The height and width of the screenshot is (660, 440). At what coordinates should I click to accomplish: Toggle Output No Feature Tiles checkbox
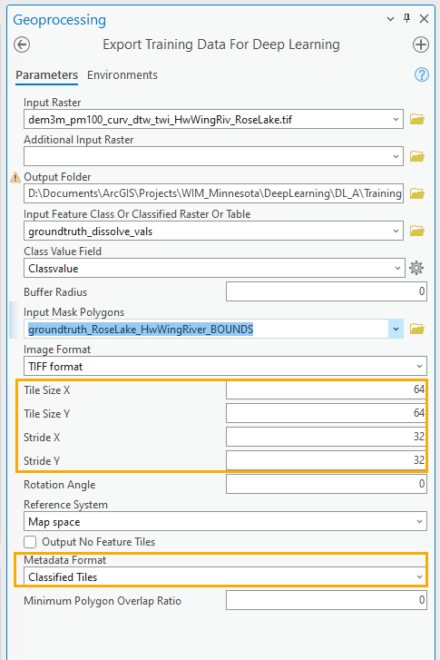30,542
